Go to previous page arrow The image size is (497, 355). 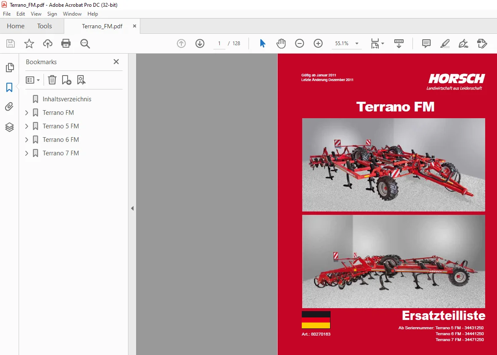pos(181,43)
